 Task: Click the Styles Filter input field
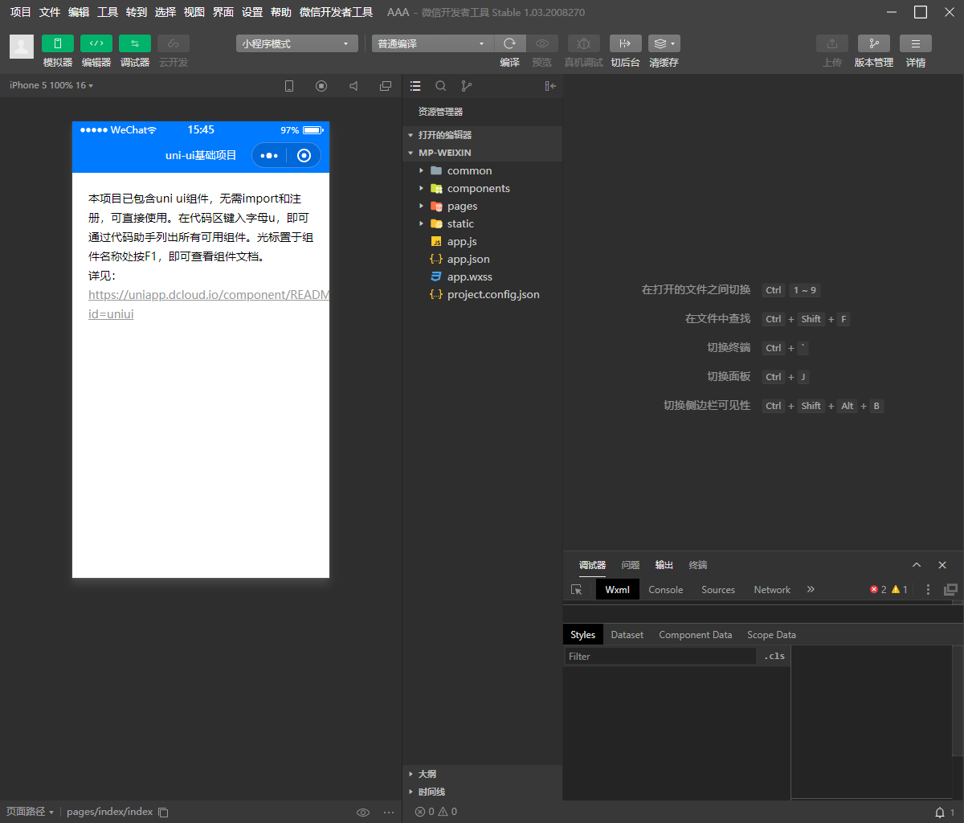click(660, 656)
